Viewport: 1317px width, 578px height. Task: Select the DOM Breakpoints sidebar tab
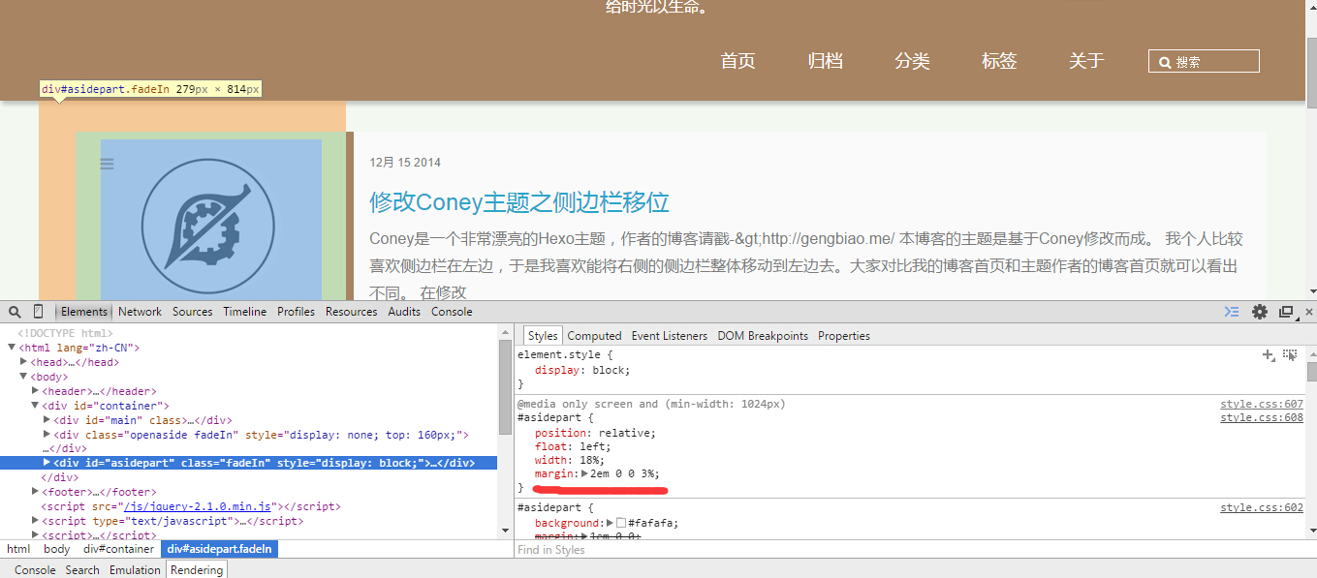[x=763, y=336]
